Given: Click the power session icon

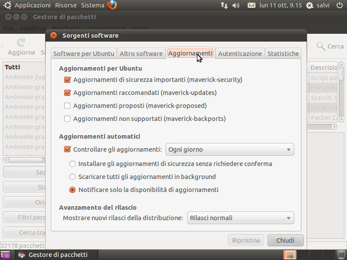Looking at the screenshot, I should 340,5.
